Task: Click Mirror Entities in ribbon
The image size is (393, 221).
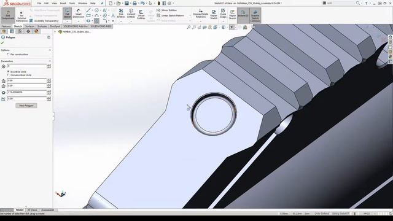Action: tap(166, 10)
